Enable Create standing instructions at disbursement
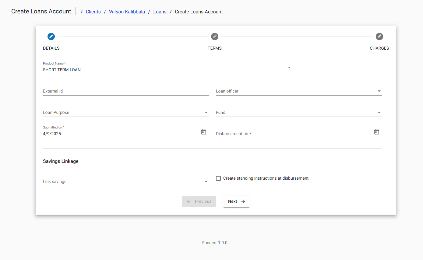This screenshot has height=260, width=423. tap(218, 178)
